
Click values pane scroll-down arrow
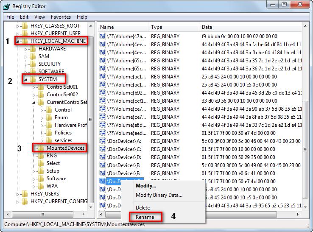305,207
